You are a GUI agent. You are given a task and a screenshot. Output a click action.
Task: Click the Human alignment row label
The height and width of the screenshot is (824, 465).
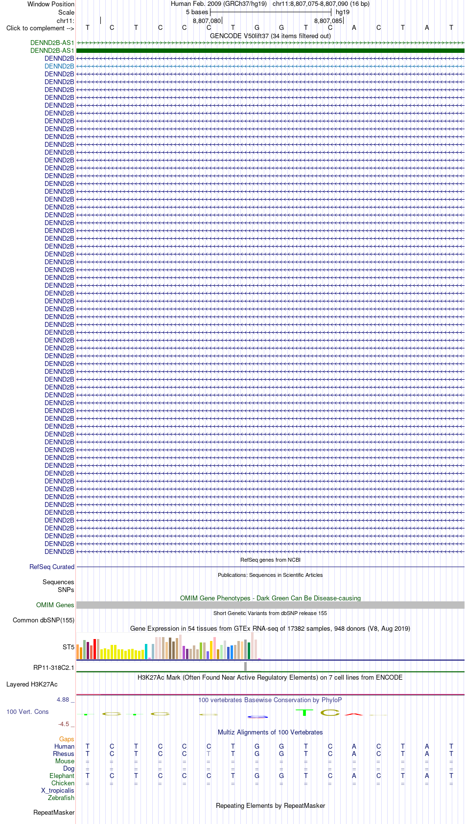(64, 746)
